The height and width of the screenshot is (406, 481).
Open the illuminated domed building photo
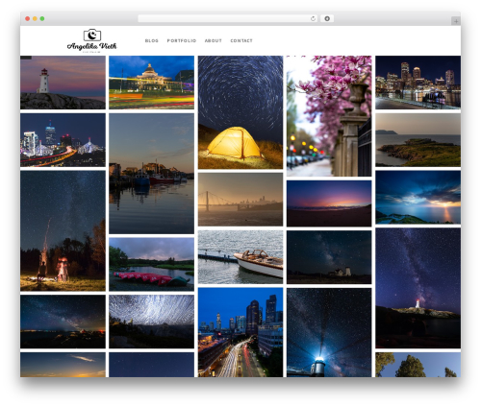pos(151,83)
